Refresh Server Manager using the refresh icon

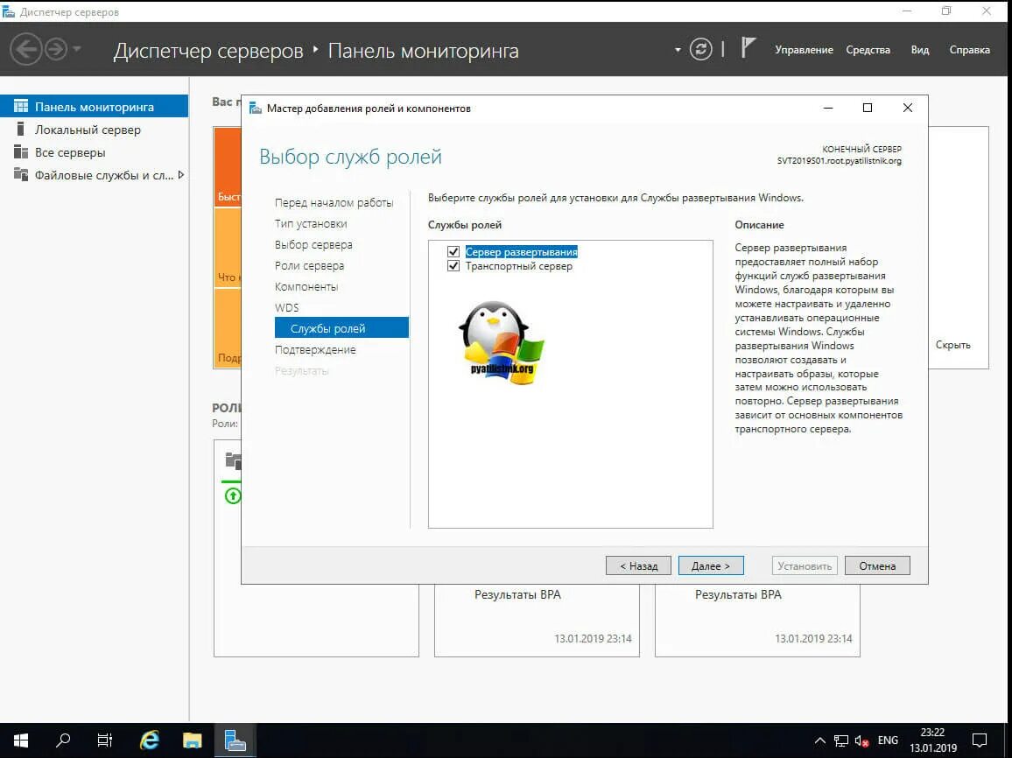coord(700,49)
